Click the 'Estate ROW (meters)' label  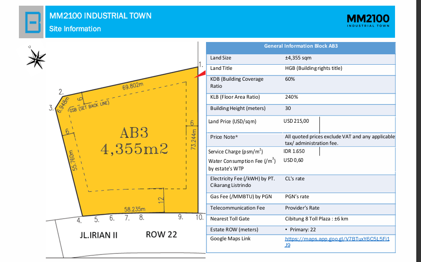click(x=234, y=230)
